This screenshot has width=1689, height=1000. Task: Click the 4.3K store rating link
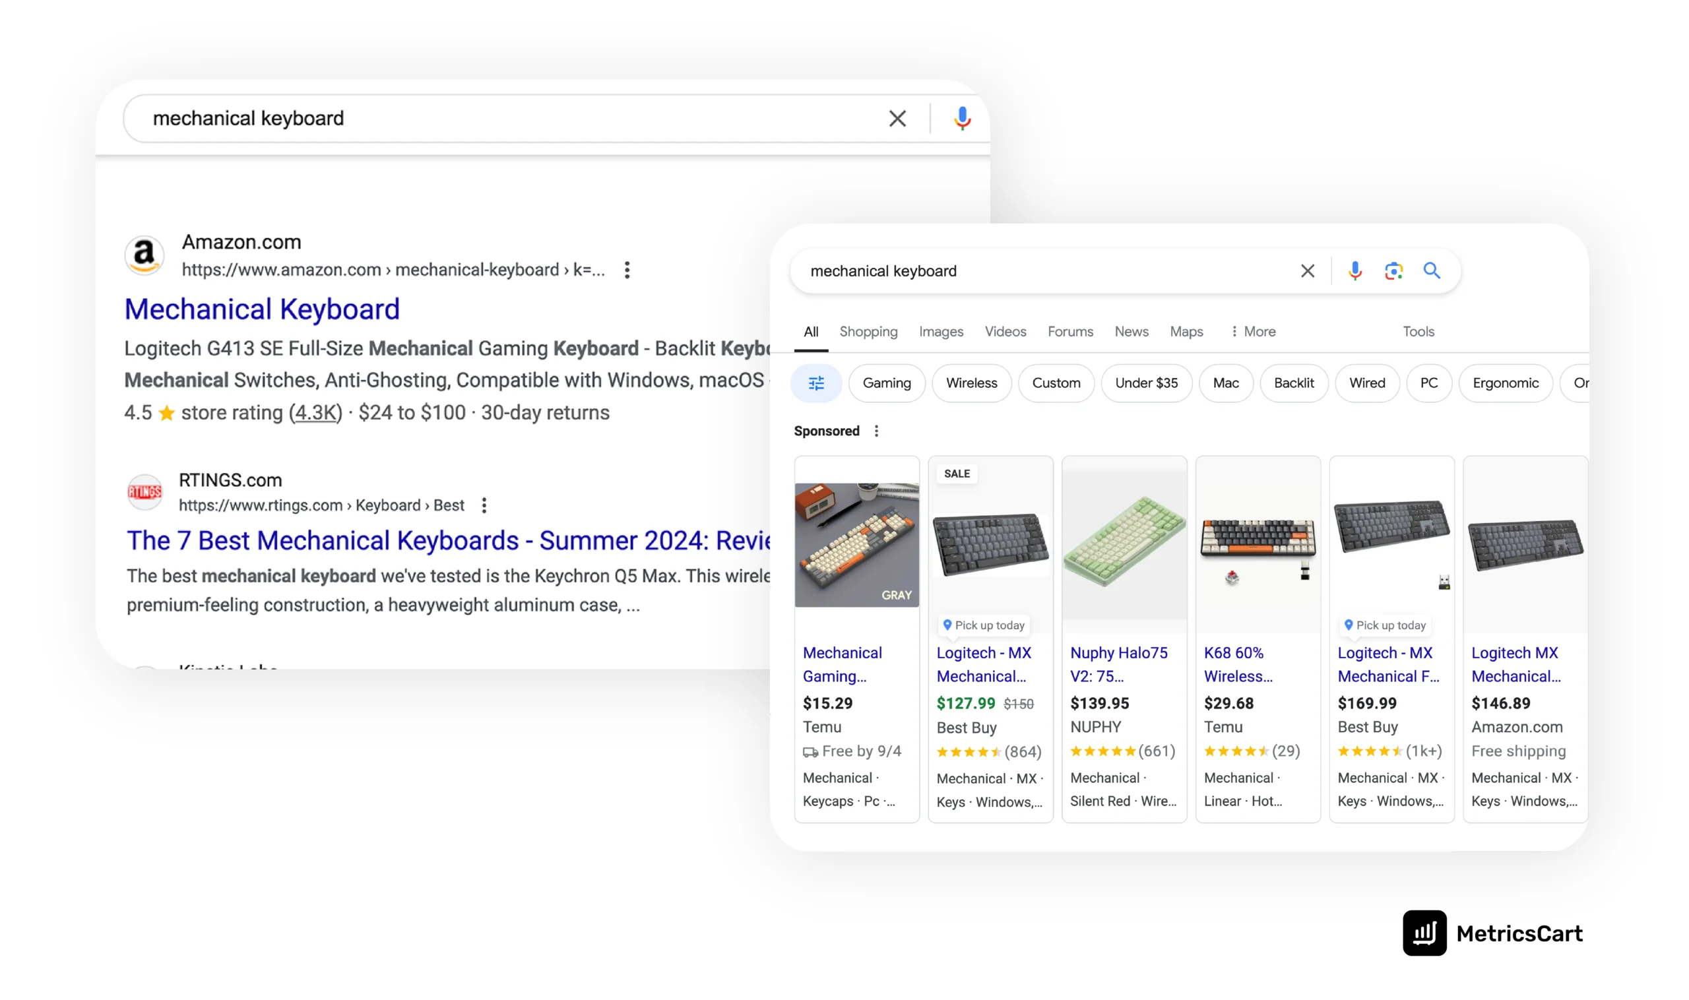coord(315,412)
